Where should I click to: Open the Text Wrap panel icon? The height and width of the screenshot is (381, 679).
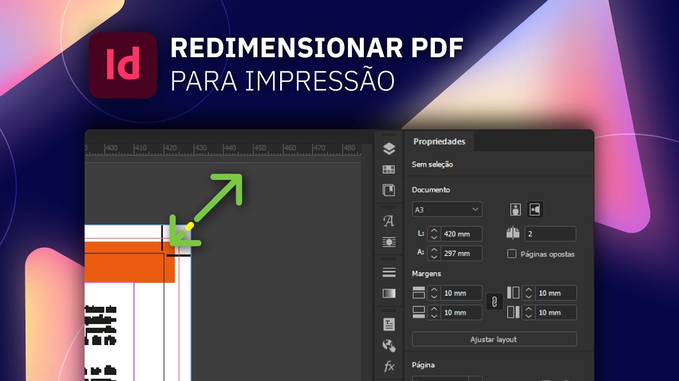point(389,242)
